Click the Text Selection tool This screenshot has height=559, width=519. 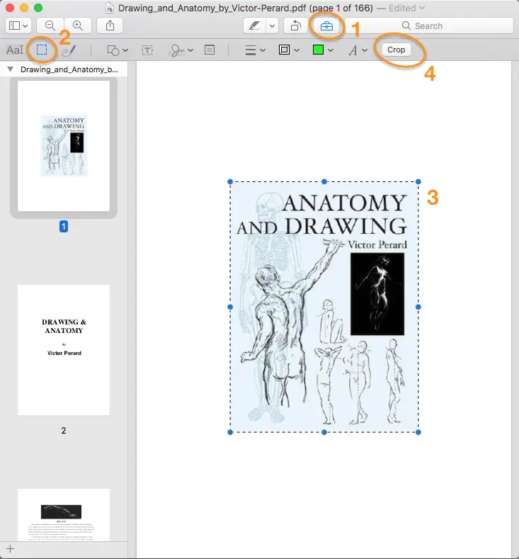point(15,50)
